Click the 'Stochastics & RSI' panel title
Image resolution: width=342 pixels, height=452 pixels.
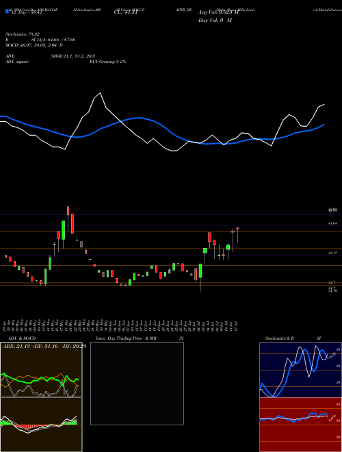point(293,338)
